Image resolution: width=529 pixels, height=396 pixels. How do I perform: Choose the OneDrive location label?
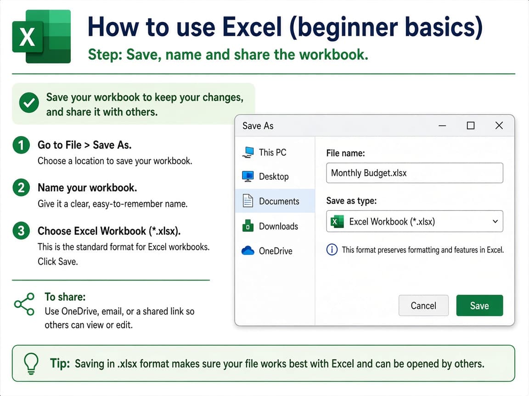pos(276,251)
